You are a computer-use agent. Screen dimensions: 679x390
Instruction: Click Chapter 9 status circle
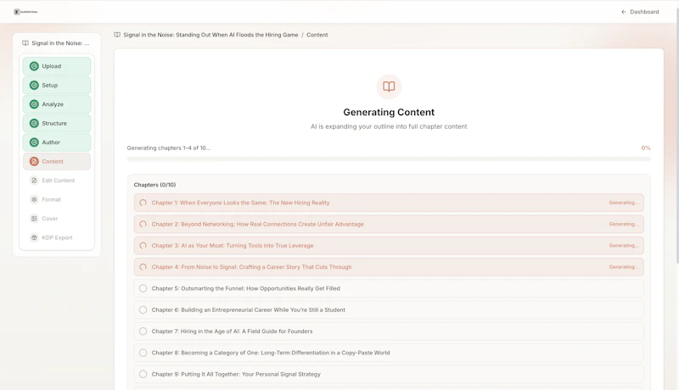click(143, 374)
